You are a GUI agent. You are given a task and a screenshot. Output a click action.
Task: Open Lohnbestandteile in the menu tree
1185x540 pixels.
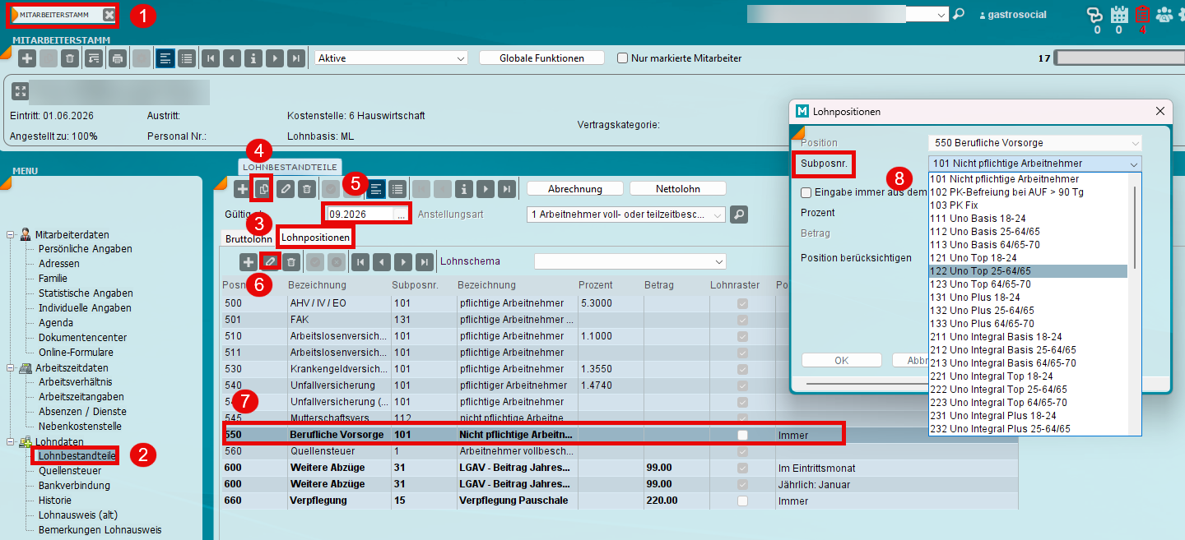[77, 455]
